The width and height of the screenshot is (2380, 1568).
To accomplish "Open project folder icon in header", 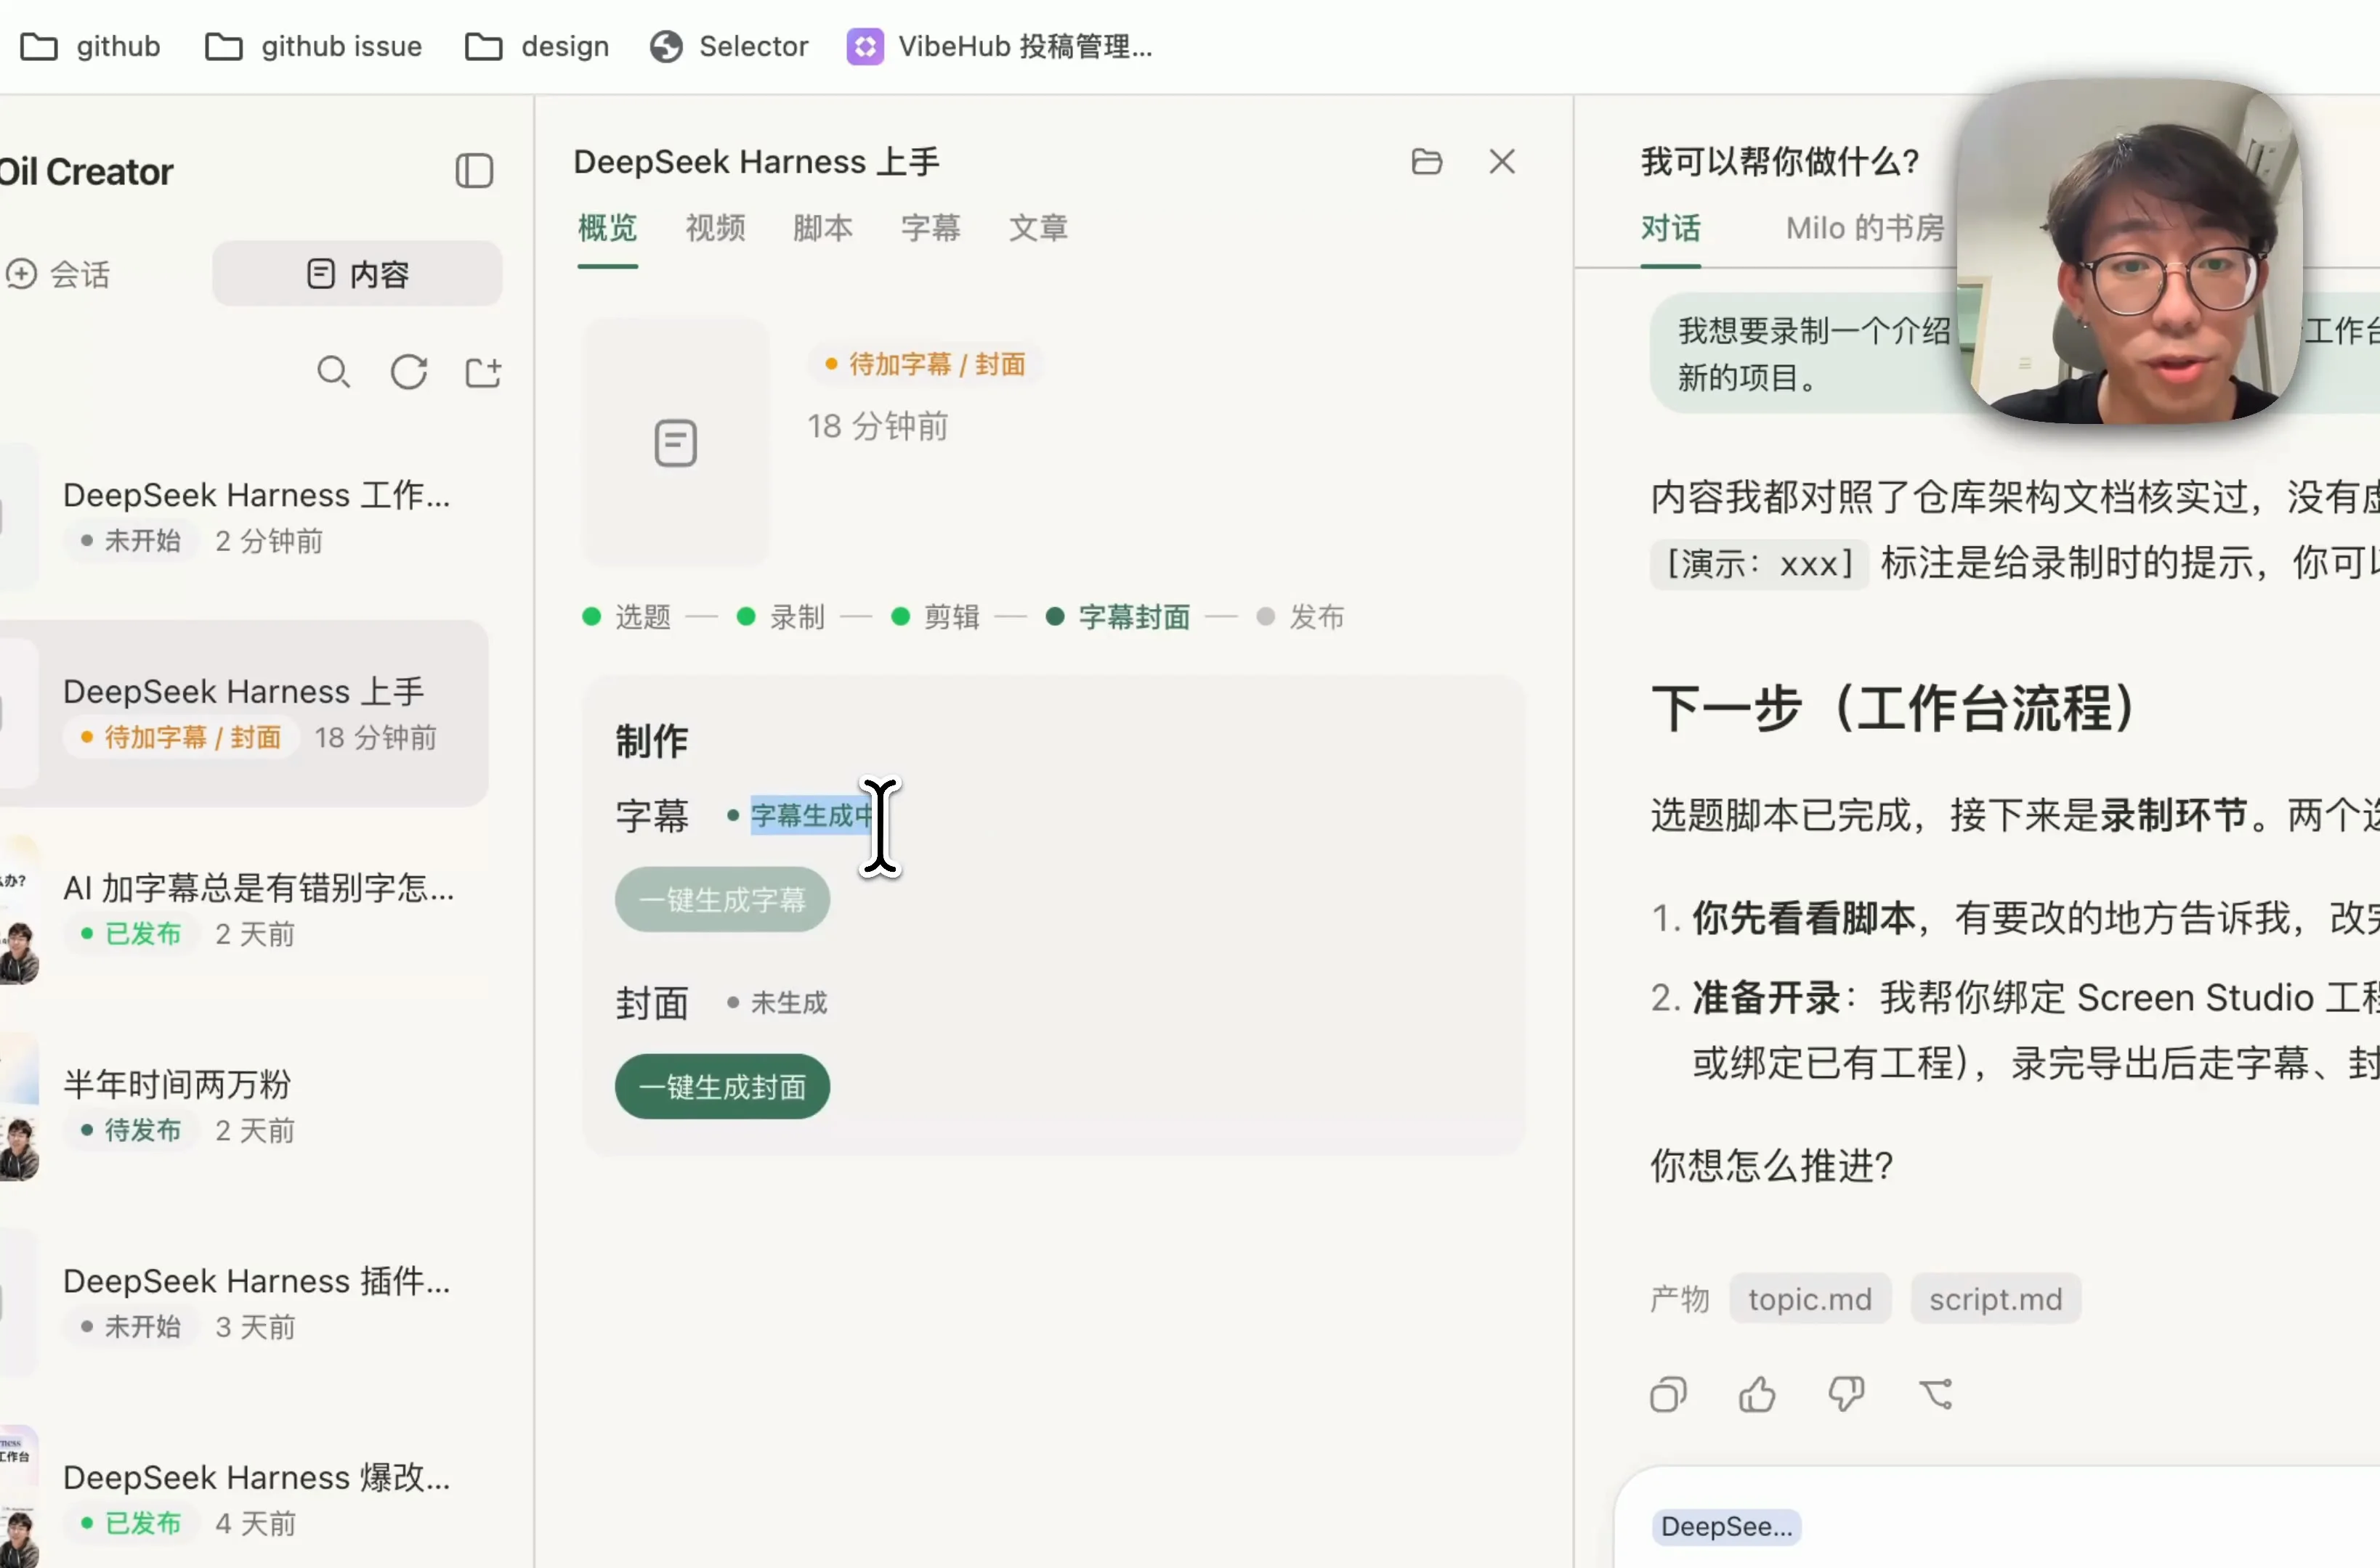I will (1426, 161).
